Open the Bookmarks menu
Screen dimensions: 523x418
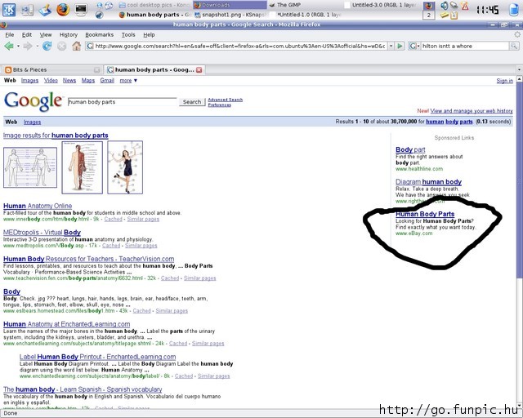[x=99, y=34]
